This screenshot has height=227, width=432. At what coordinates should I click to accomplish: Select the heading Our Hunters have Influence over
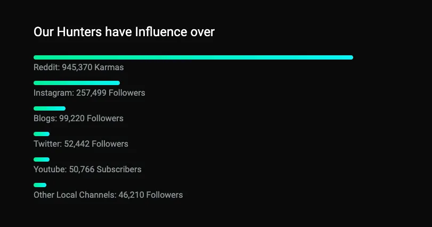click(x=124, y=32)
